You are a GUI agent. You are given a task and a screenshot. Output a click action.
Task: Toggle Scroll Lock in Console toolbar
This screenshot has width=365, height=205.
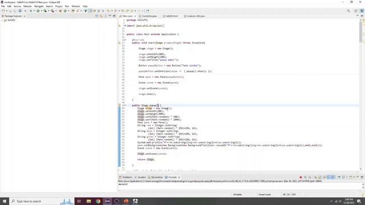coord(320,177)
